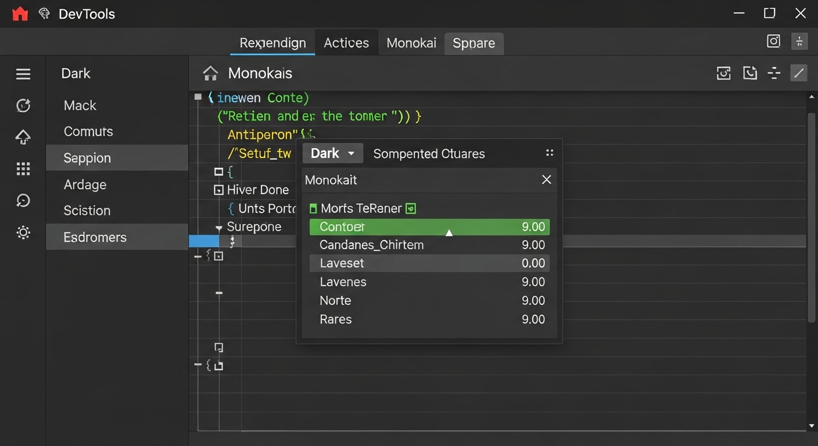The image size is (818, 446).
Task: Open the grid apps icon in sidebar
Action: pyautogui.click(x=23, y=169)
